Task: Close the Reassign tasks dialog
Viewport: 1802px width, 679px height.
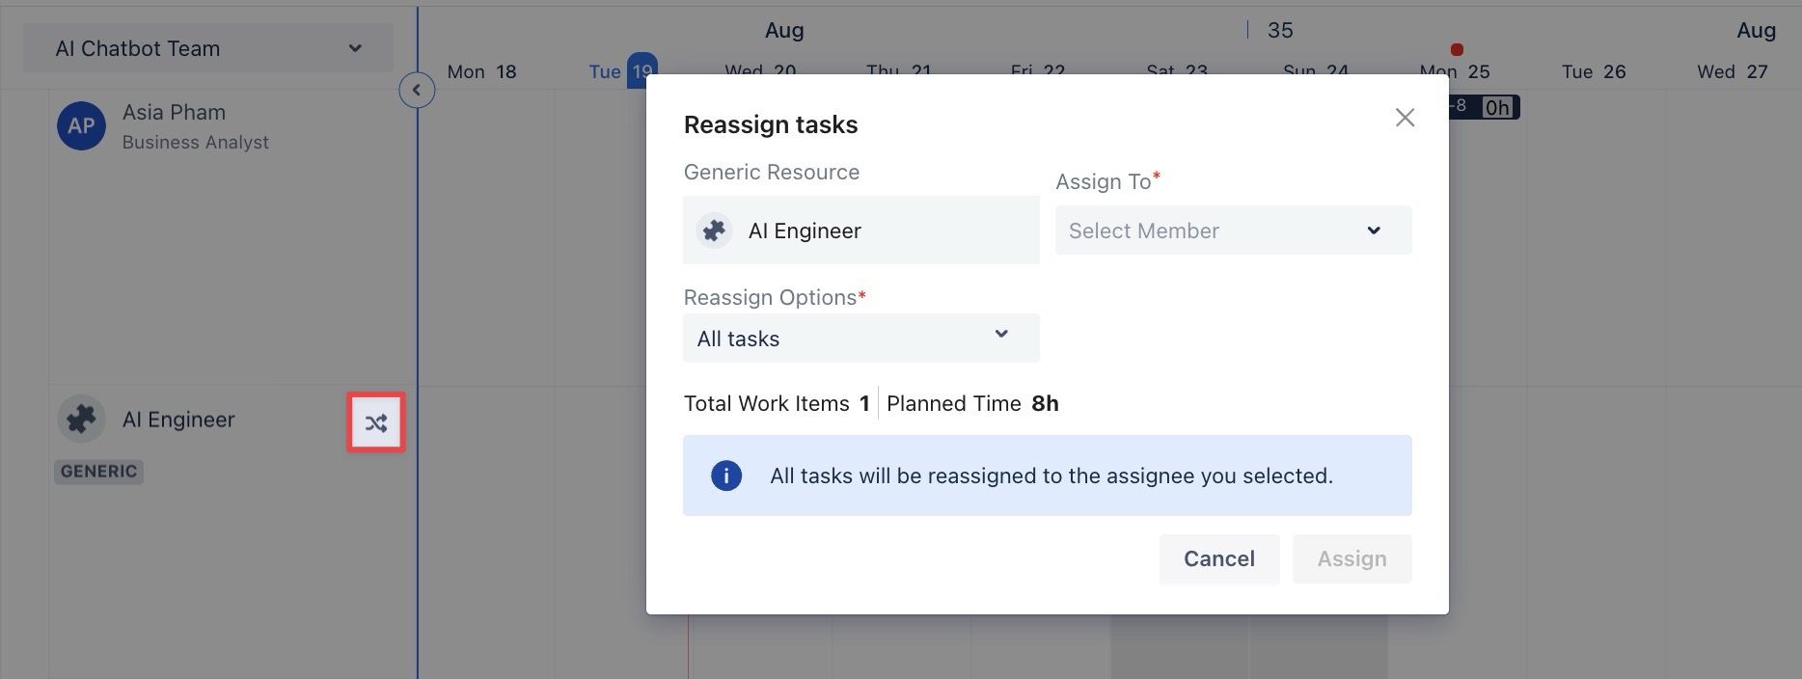Action: [1405, 118]
